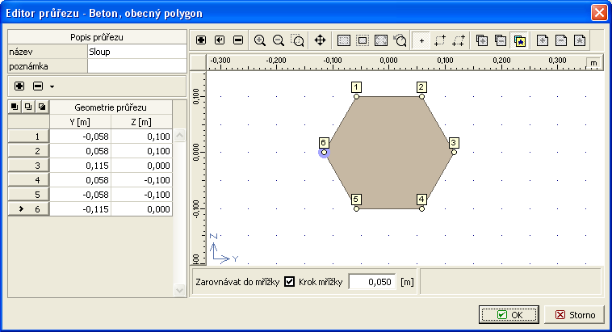This screenshot has width=612, height=332.
Task: Add a row using left panel plus icon
Action: [x=19, y=86]
